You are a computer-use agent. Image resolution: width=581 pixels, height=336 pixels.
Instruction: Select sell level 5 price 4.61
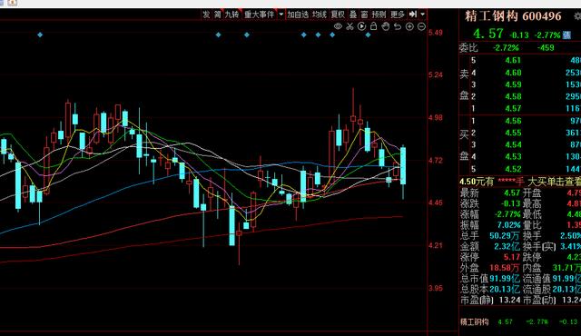[513, 60]
